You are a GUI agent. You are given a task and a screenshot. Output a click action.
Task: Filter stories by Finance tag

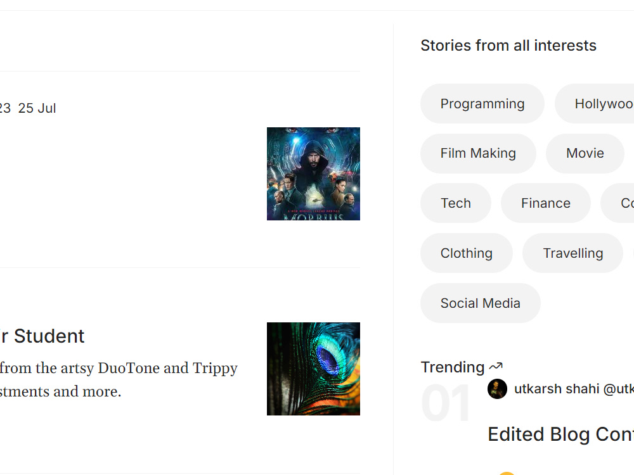click(x=545, y=203)
